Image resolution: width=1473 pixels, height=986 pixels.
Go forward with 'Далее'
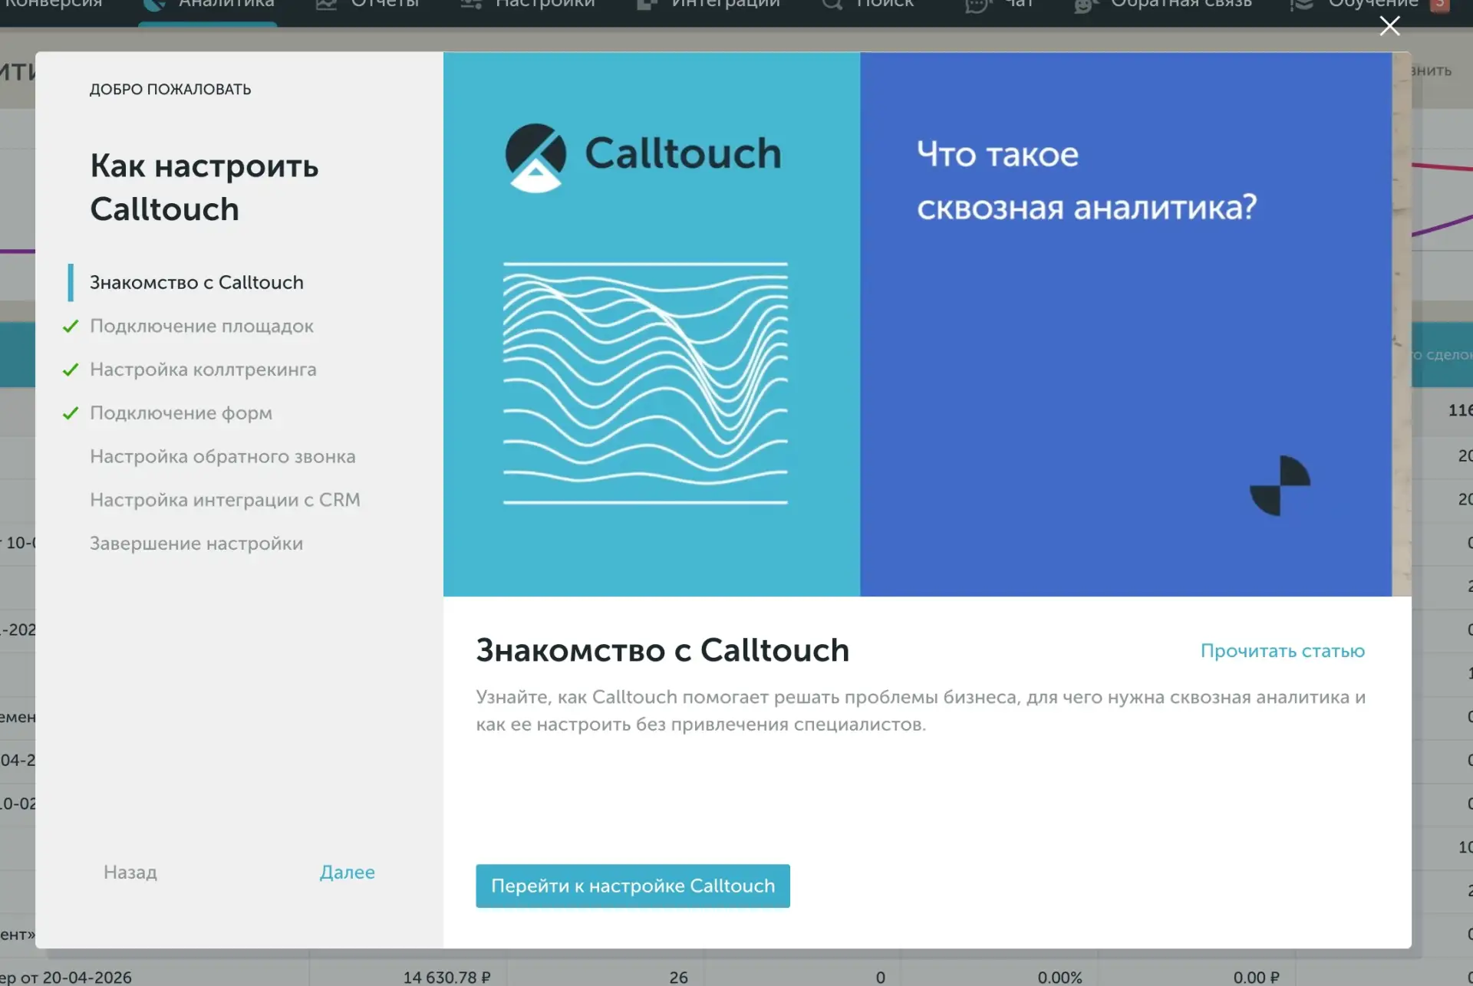[348, 873]
